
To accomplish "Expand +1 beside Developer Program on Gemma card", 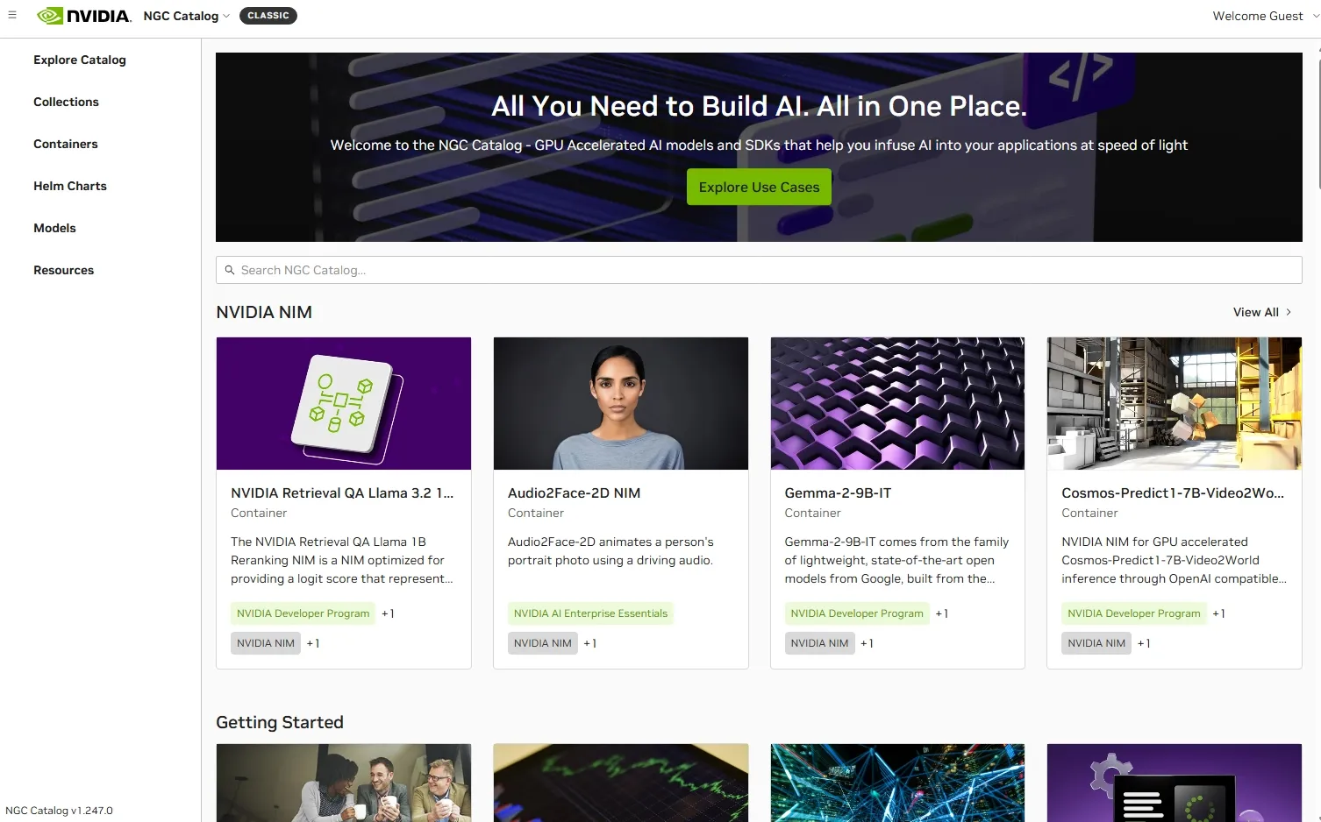I will pyautogui.click(x=942, y=613).
